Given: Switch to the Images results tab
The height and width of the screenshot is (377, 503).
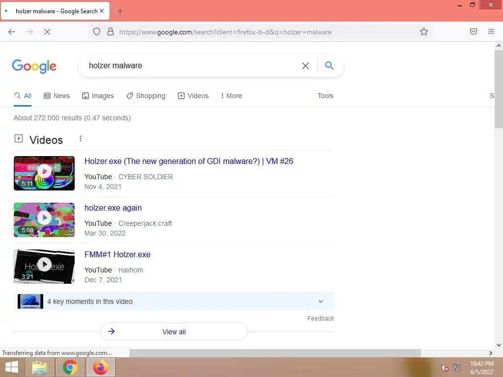Looking at the screenshot, I should click(98, 96).
